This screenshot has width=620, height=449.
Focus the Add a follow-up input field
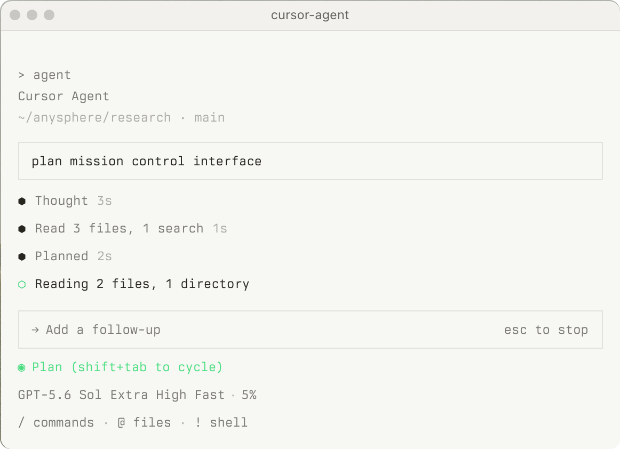(x=311, y=330)
